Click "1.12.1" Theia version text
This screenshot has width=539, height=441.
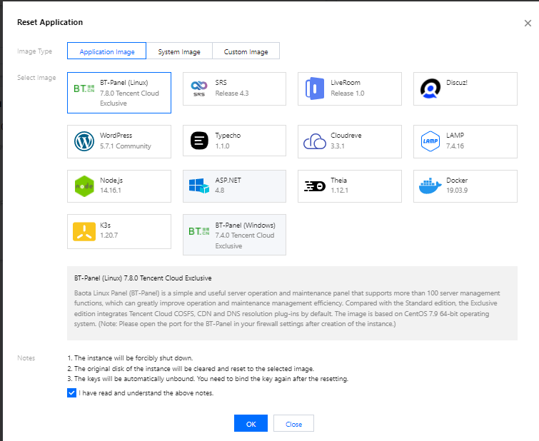(x=340, y=191)
